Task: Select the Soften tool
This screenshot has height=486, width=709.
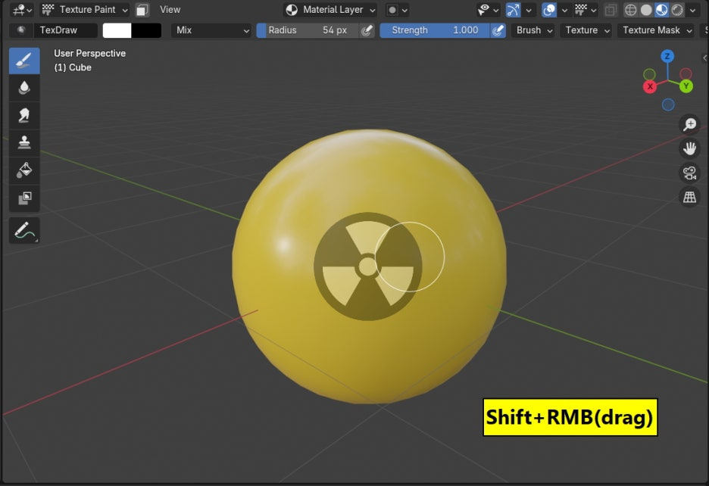Action: tap(24, 88)
